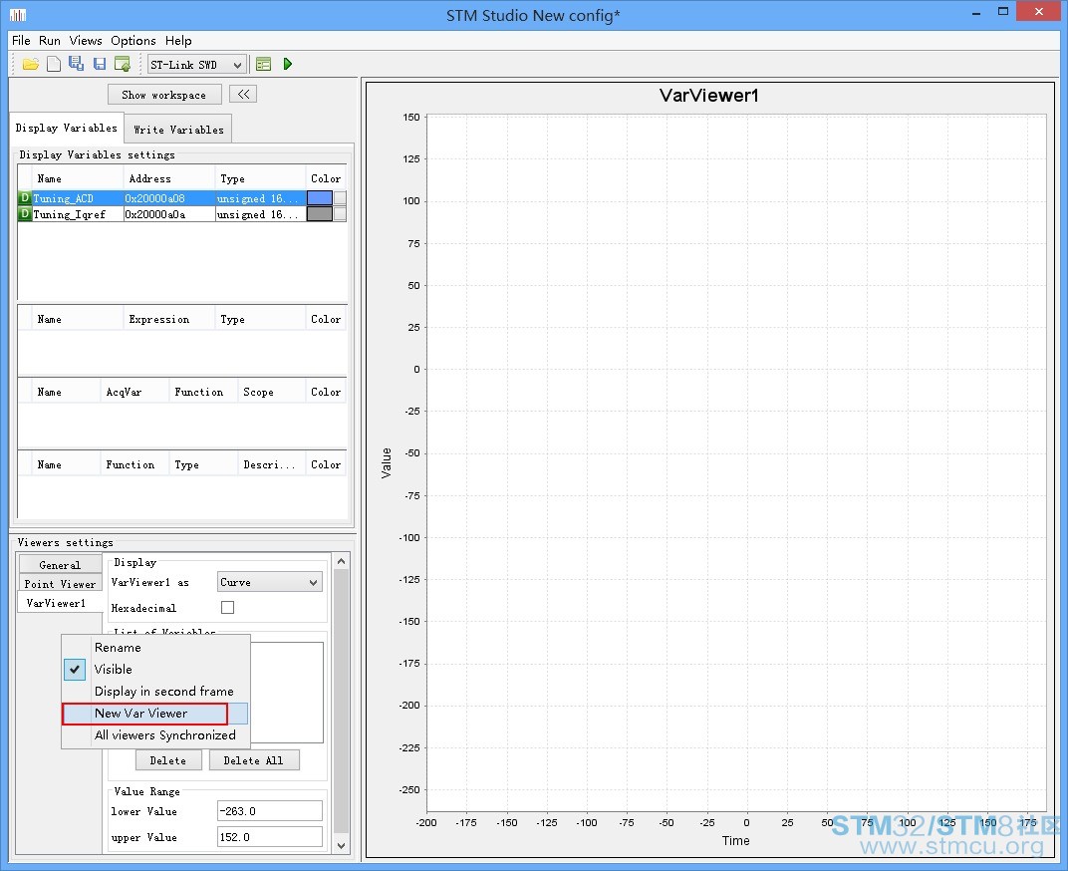Screen dimensions: 1068x871
Task: Open the acquisition settings toolbar icon
Action: (264, 64)
